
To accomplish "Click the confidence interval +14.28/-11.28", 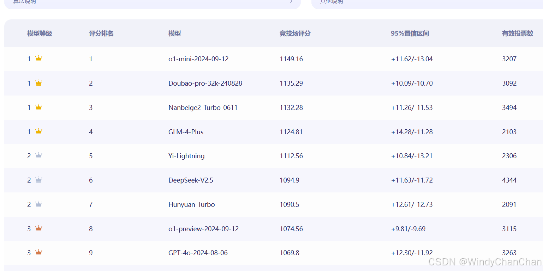I will pos(412,132).
